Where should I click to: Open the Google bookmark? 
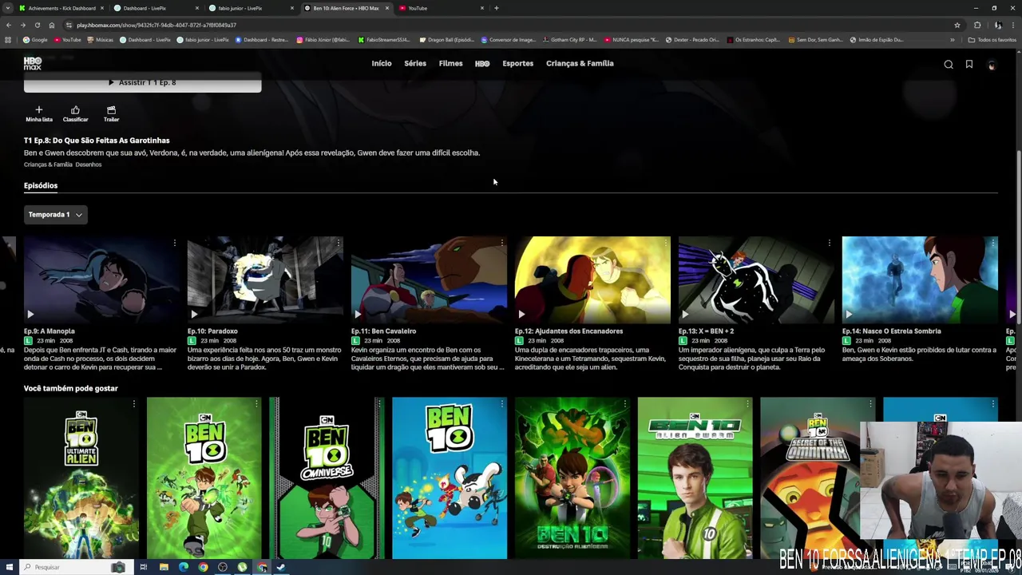click(35, 40)
